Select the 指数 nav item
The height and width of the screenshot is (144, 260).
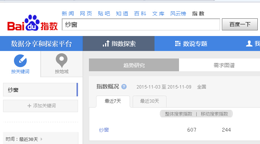[x=198, y=13]
